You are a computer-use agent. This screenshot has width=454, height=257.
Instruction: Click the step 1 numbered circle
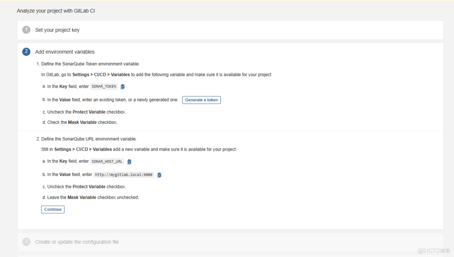tap(26, 30)
